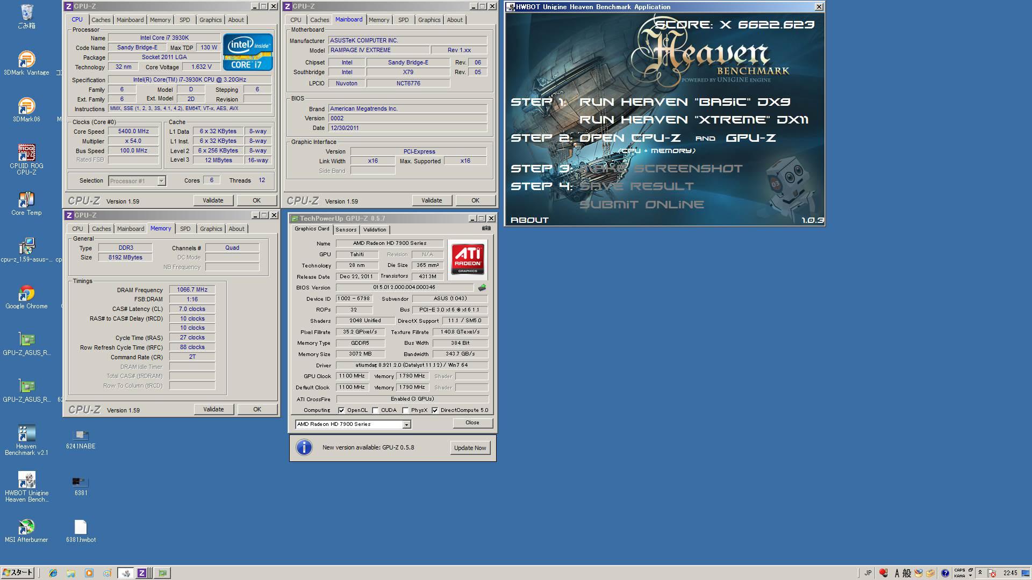This screenshot has height=580, width=1032.
Task: Click the GPU-Z screenshot camera icon
Action: [486, 228]
